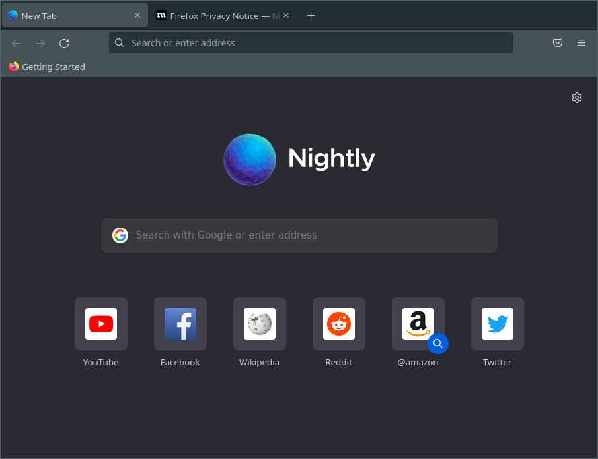The height and width of the screenshot is (459, 598).
Task: Open the Twitter top site tile
Action: 498,324
